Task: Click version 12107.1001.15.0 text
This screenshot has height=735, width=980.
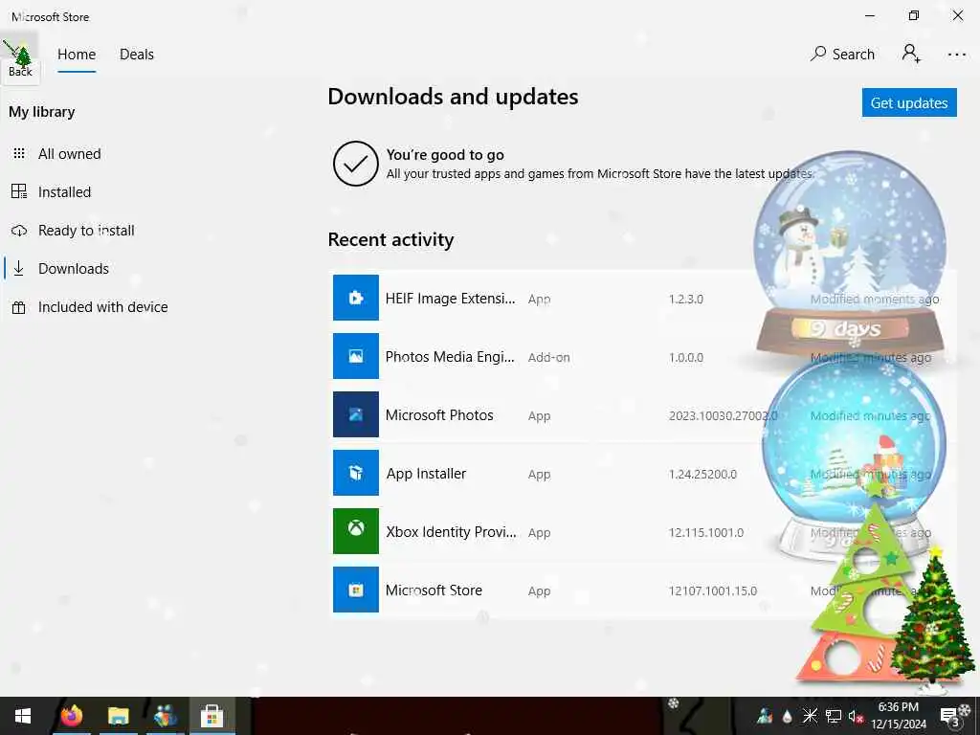Action: 712,590
